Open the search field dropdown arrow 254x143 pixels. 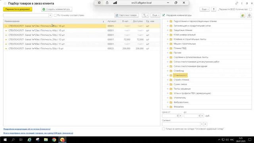tap(50, 15)
